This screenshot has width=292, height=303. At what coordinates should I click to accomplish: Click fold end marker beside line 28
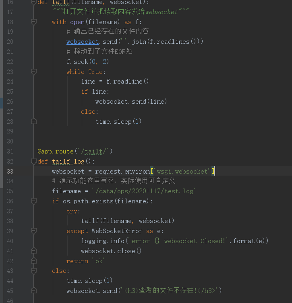point(34,121)
